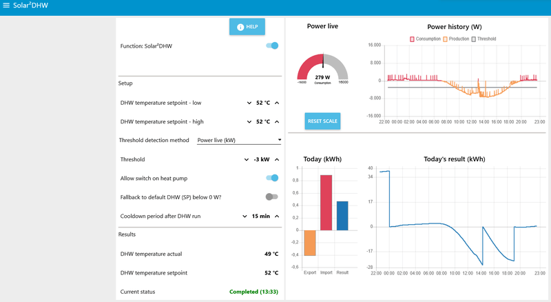The height and width of the screenshot is (302, 551).
Task: Click the Power live gauge
Action: (322, 69)
